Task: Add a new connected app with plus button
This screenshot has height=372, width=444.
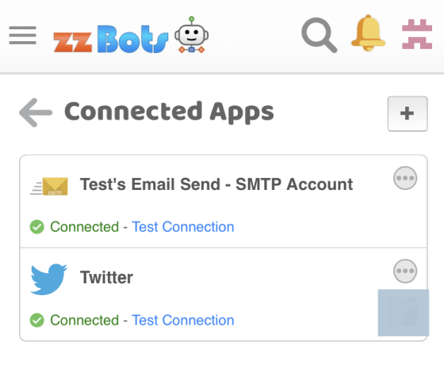Action: [x=408, y=114]
